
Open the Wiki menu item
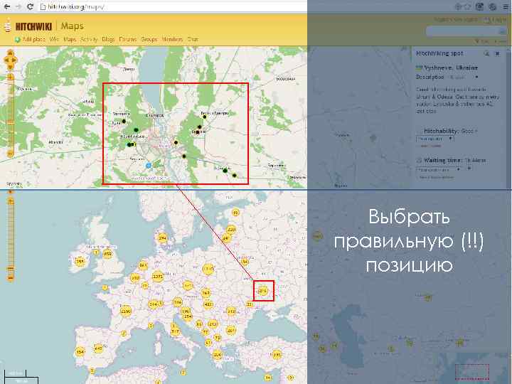click(x=54, y=39)
